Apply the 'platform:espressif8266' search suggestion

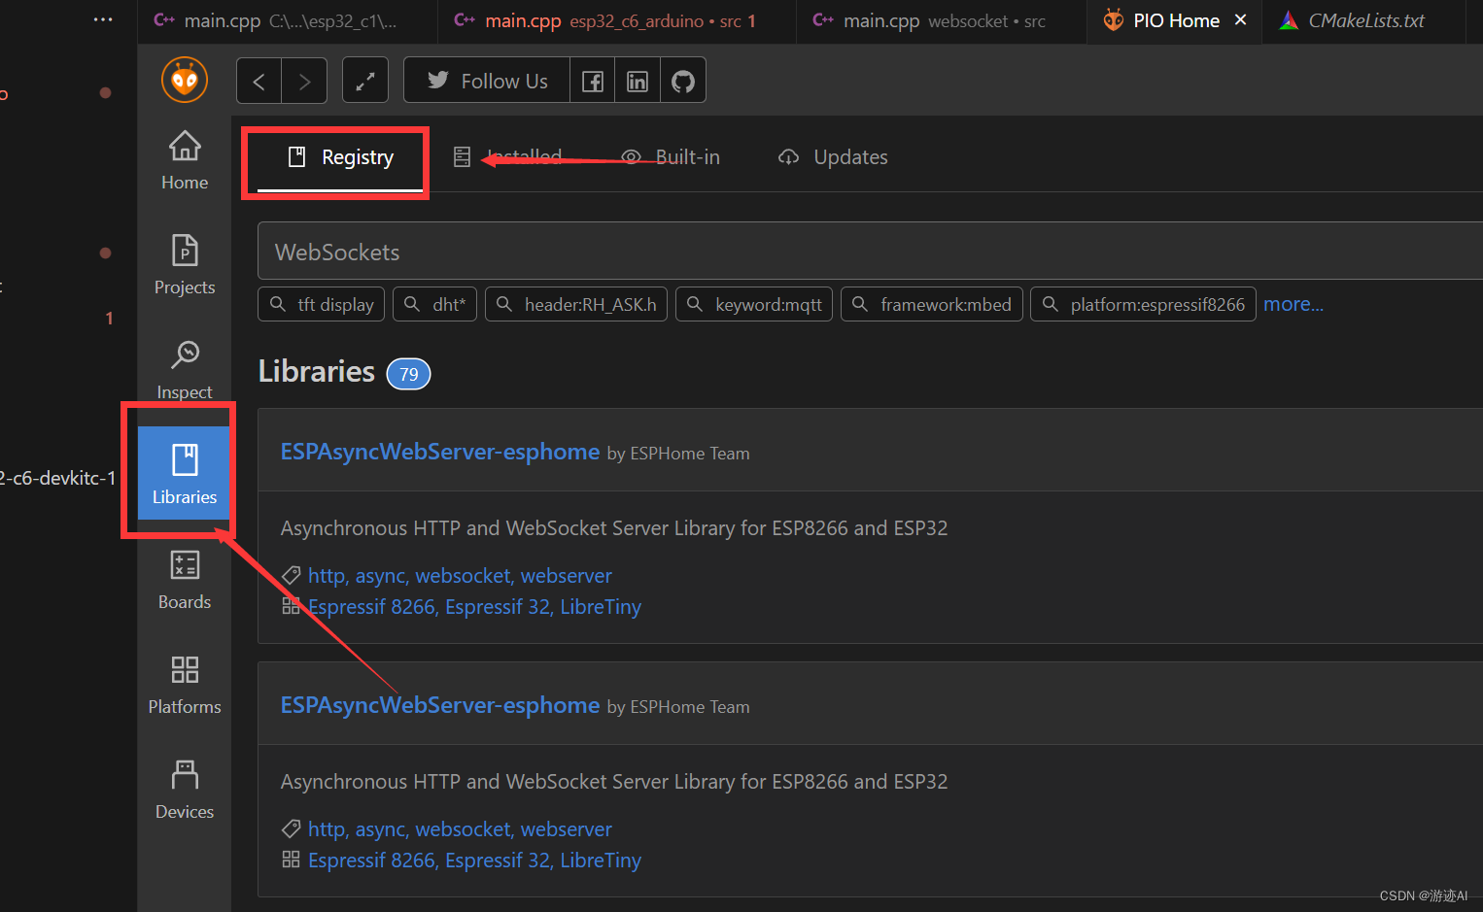point(1143,304)
